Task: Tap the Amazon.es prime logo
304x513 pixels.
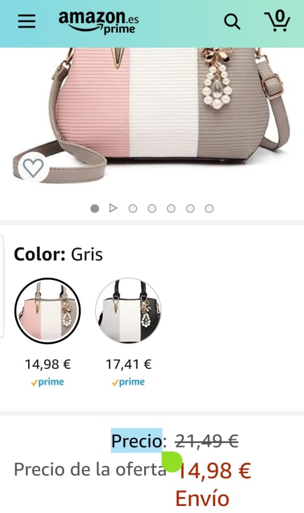Action: pos(99,22)
